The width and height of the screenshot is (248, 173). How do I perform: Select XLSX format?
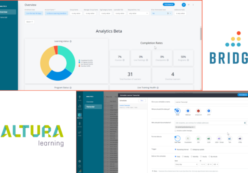209,139
